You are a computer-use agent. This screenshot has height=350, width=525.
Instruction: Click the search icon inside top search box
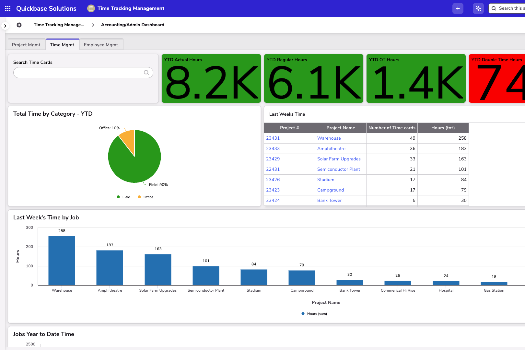coord(494,8)
